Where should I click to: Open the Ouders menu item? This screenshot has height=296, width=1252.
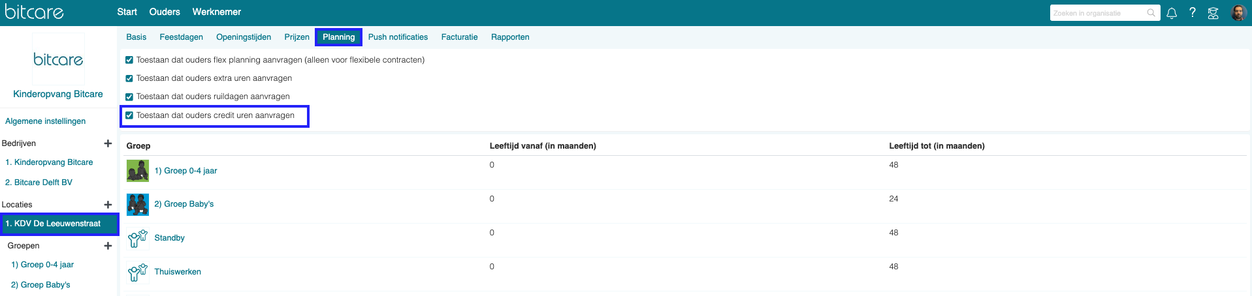pyautogui.click(x=165, y=12)
